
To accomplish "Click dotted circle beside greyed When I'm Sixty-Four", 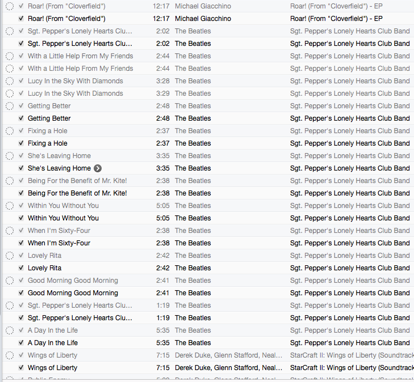I will pyautogui.click(x=10, y=231).
